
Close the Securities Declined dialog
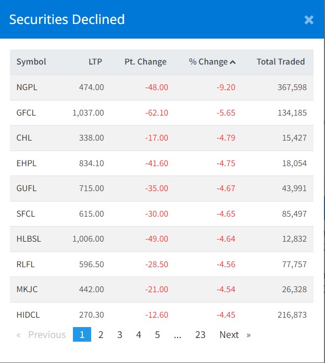(309, 20)
